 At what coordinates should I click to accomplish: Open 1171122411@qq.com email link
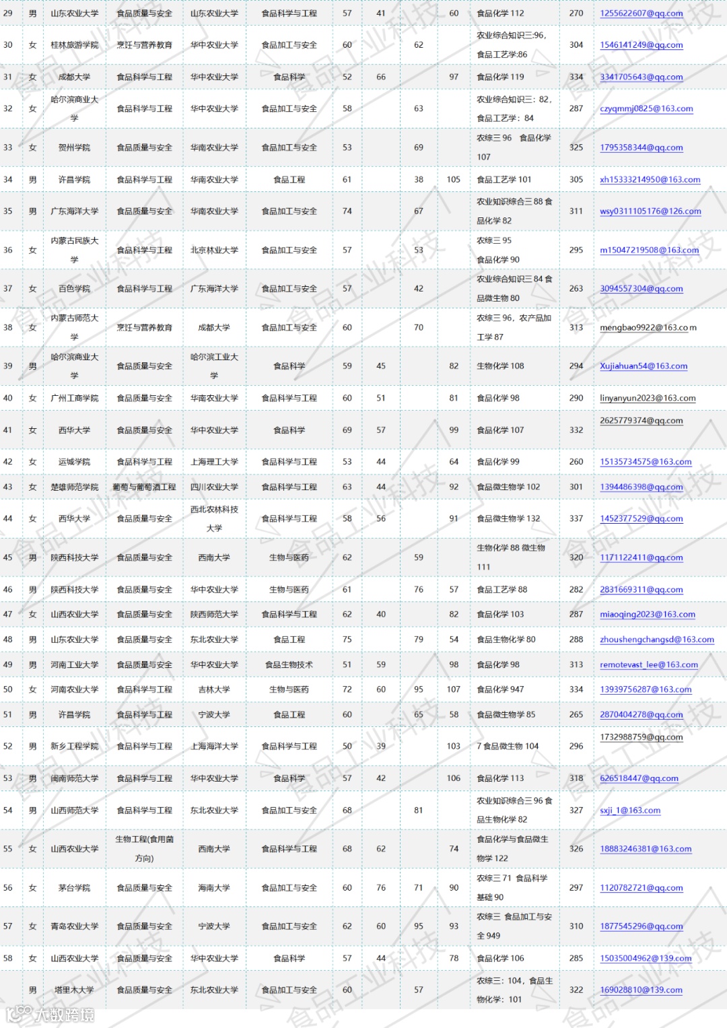click(641, 557)
